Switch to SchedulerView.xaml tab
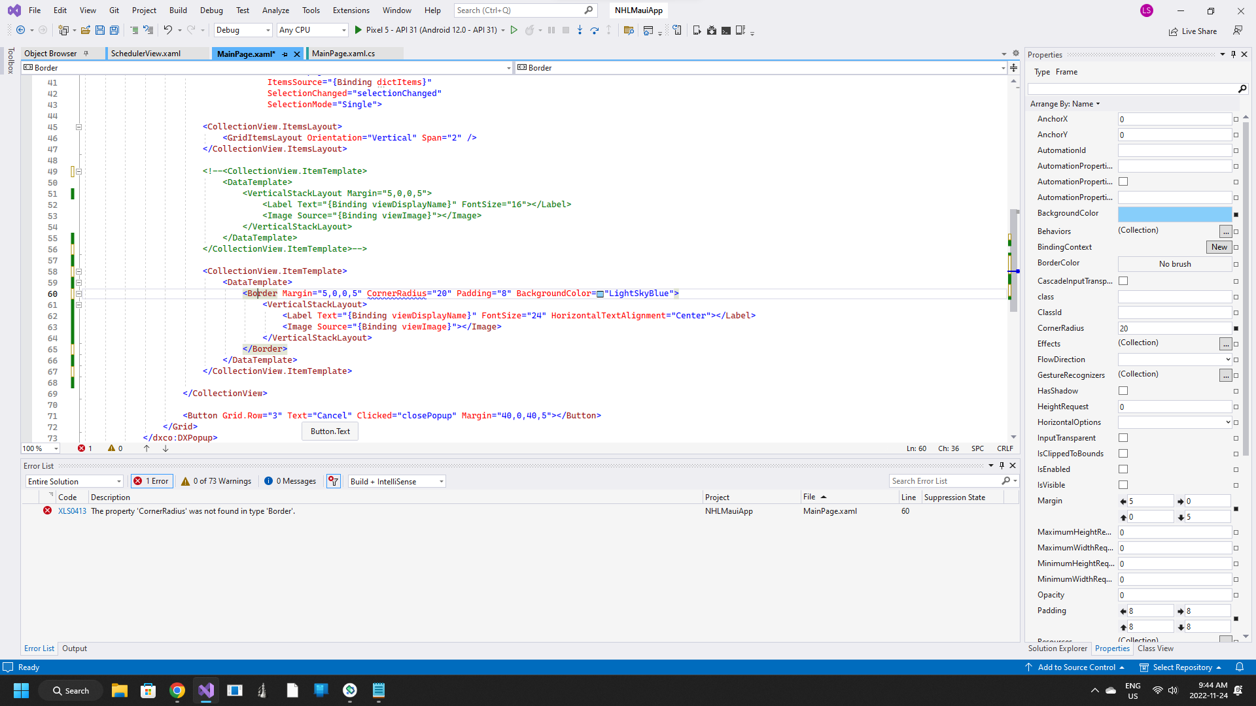 [x=145, y=54]
